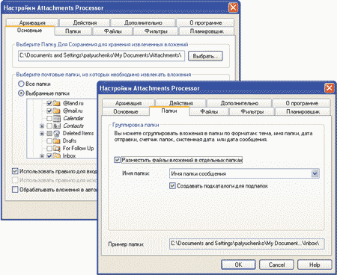Viewport: 337px width, 275px height.
Task: Click the For Follow Up folder icon
Action: (57, 149)
